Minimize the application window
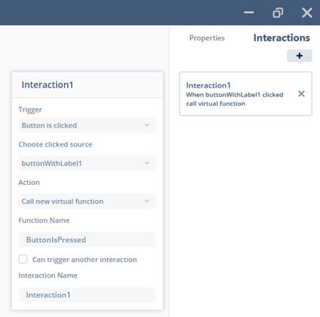This screenshot has height=317, width=320. [x=249, y=13]
